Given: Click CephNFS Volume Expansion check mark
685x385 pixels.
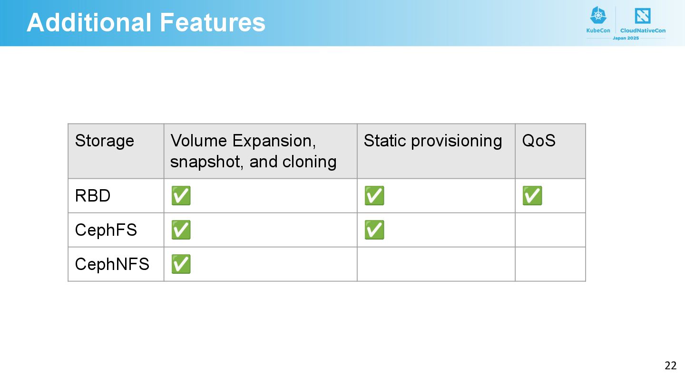Looking at the screenshot, I should 181,264.
